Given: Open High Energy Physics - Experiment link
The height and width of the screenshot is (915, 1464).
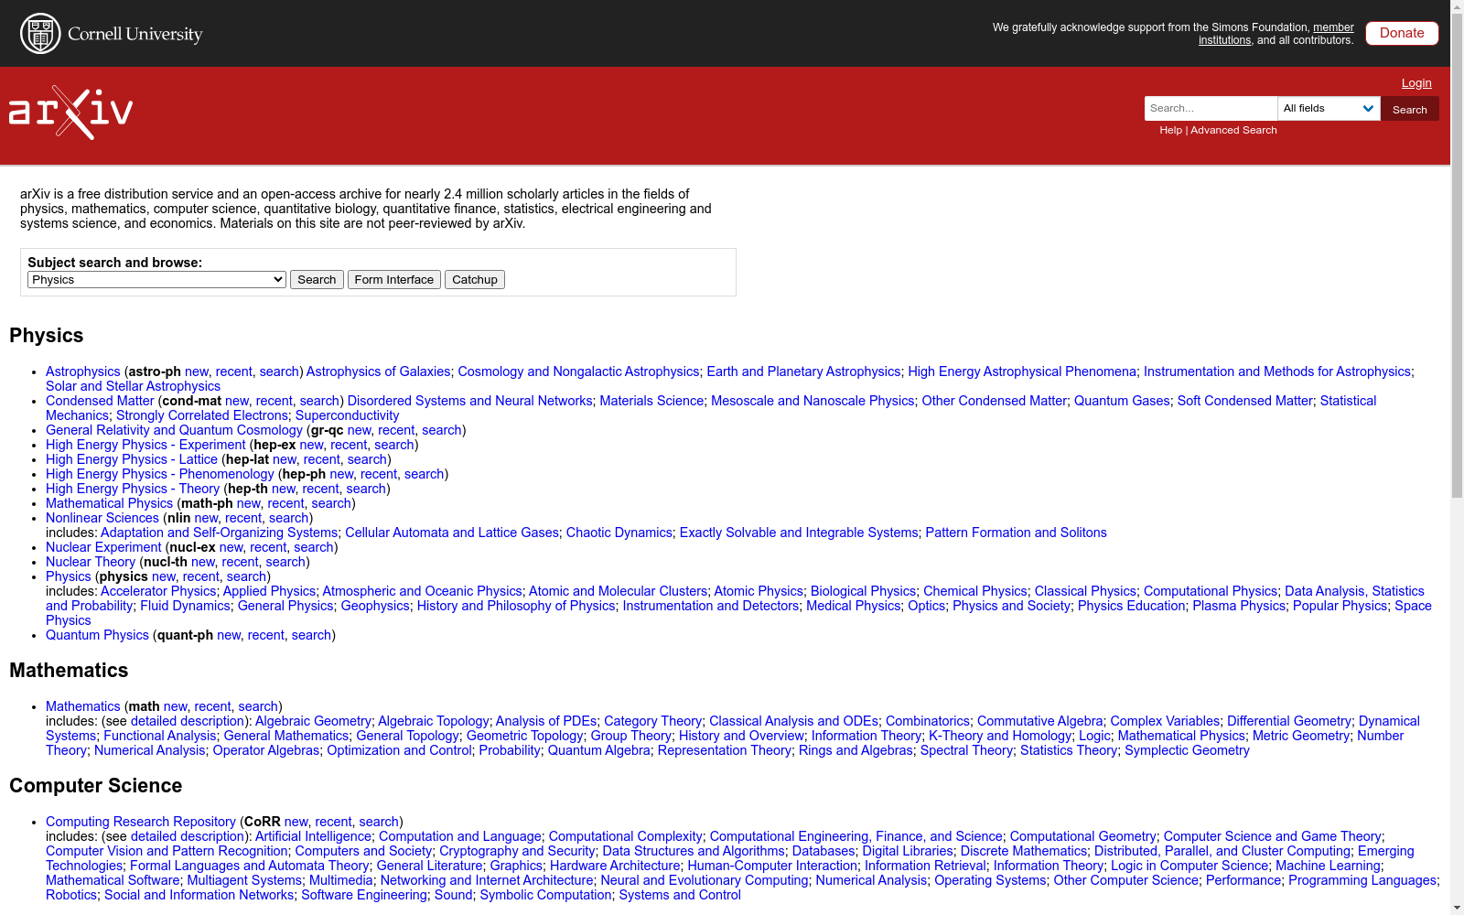Looking at the screenshot, I should click(145, 445).
